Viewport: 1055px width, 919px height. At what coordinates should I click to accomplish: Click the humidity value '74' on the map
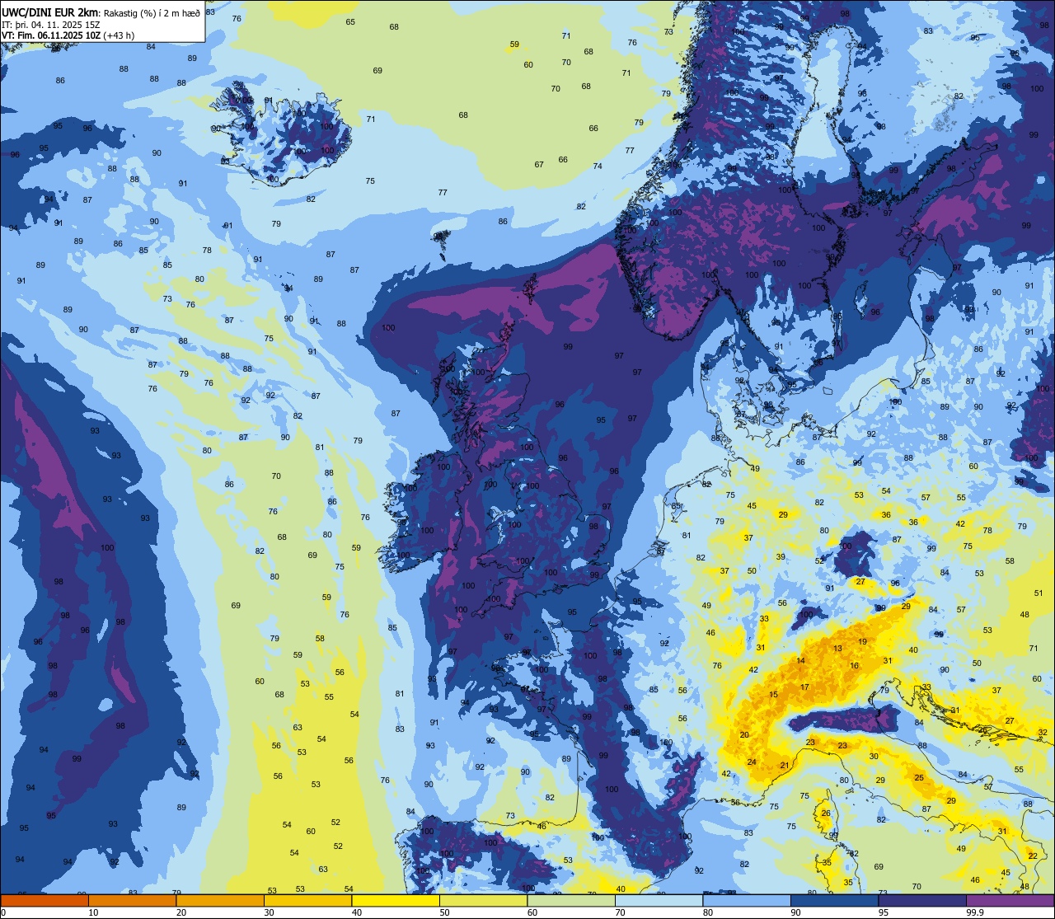(598, 166)
